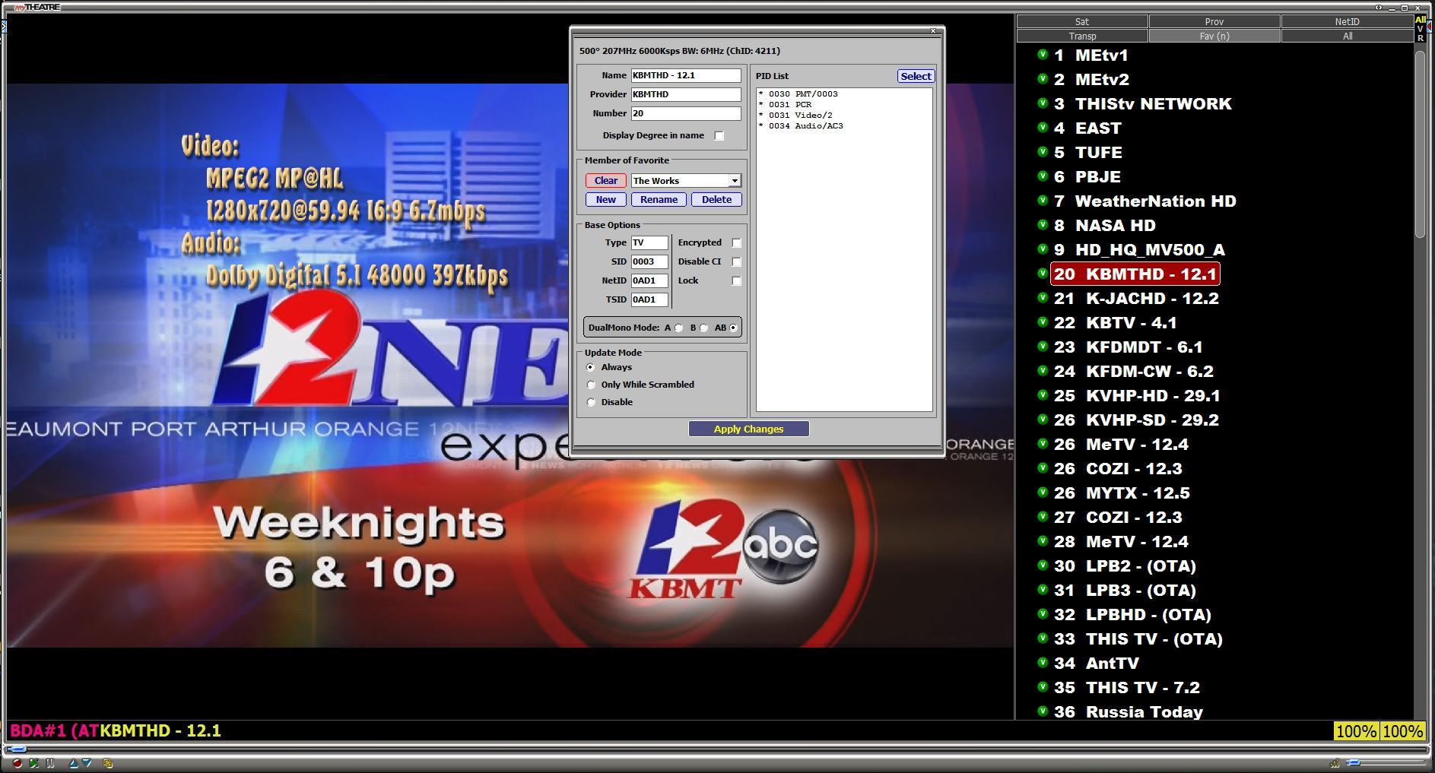Viewport: 1435px width, 773px height.
Task: Go to next channel with up triangle icon
Action: point(73,763)
